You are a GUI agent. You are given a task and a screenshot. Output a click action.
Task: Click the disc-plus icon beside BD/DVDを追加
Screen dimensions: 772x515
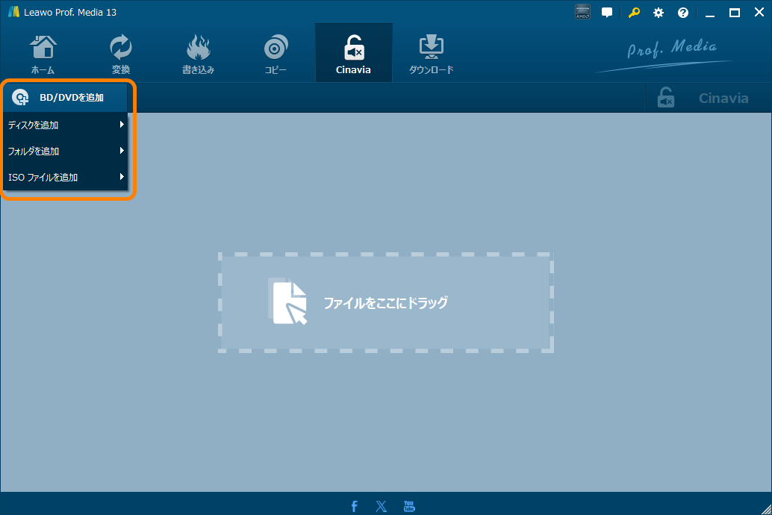coord(20,98)
